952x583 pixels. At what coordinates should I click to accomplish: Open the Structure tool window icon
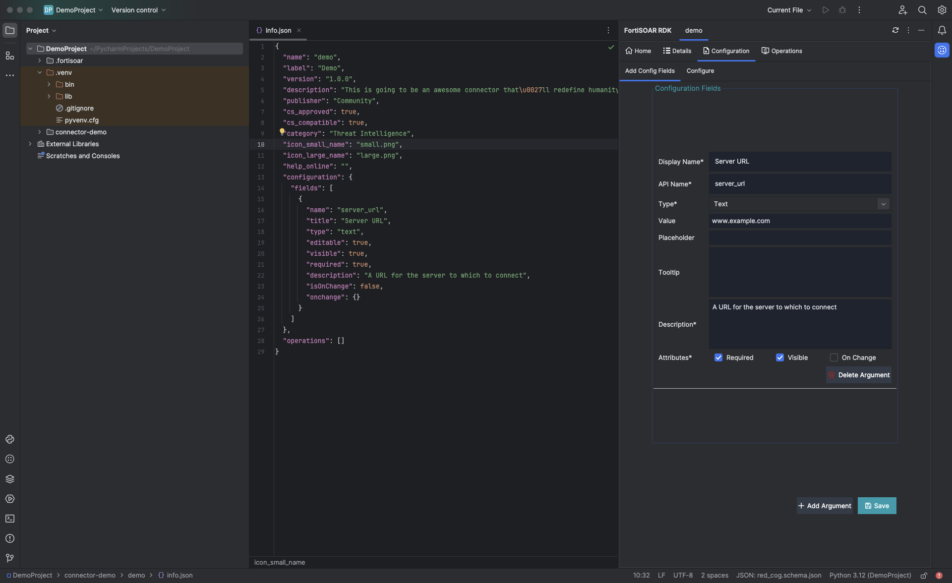[x=9, y=56]
